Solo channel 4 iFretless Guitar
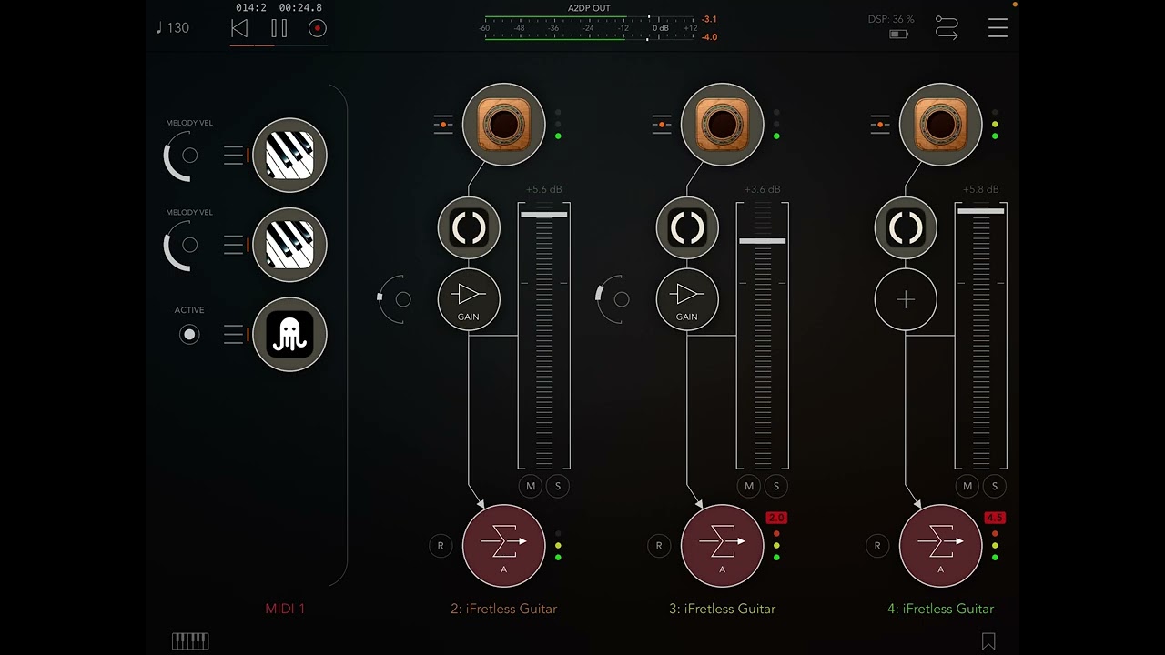 pos(995,486)
